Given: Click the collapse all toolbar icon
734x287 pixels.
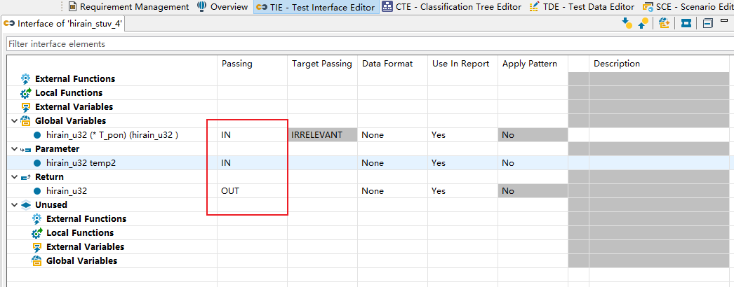Looking at the screenshot, I should point(708,23).
